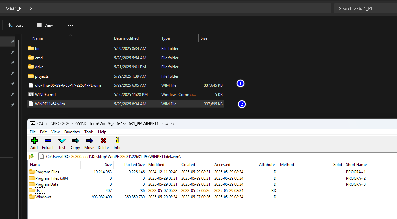Click the Search 22631_PE box
This screenshot has height=219, width=397.
point(365,8)
